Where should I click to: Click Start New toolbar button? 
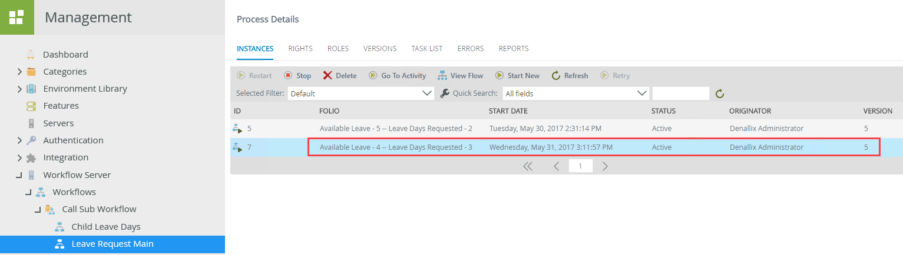pyautogui.click(x=517, y=76)
